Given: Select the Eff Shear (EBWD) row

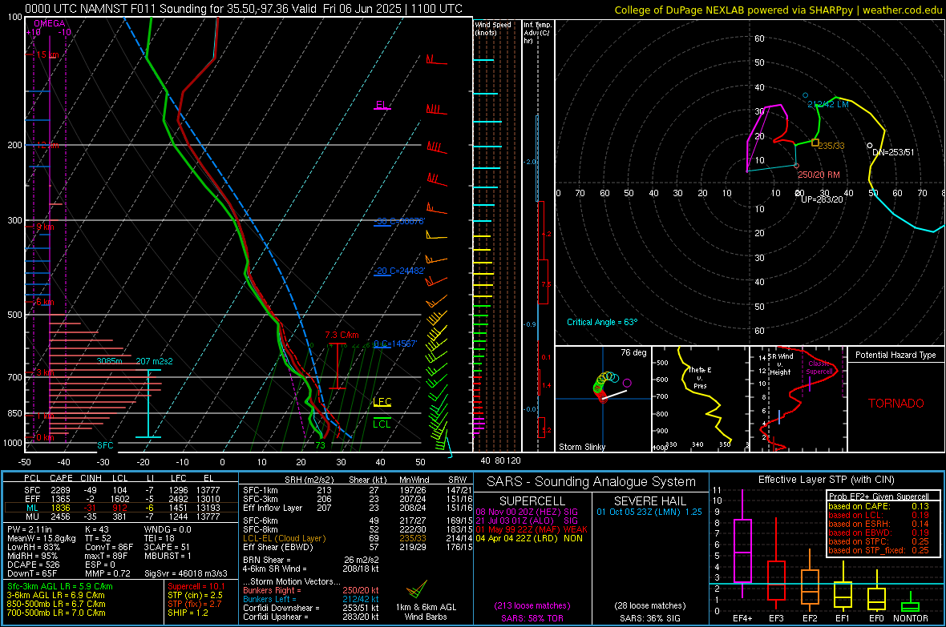Looking at the screenshot, I should pos(357,548).
